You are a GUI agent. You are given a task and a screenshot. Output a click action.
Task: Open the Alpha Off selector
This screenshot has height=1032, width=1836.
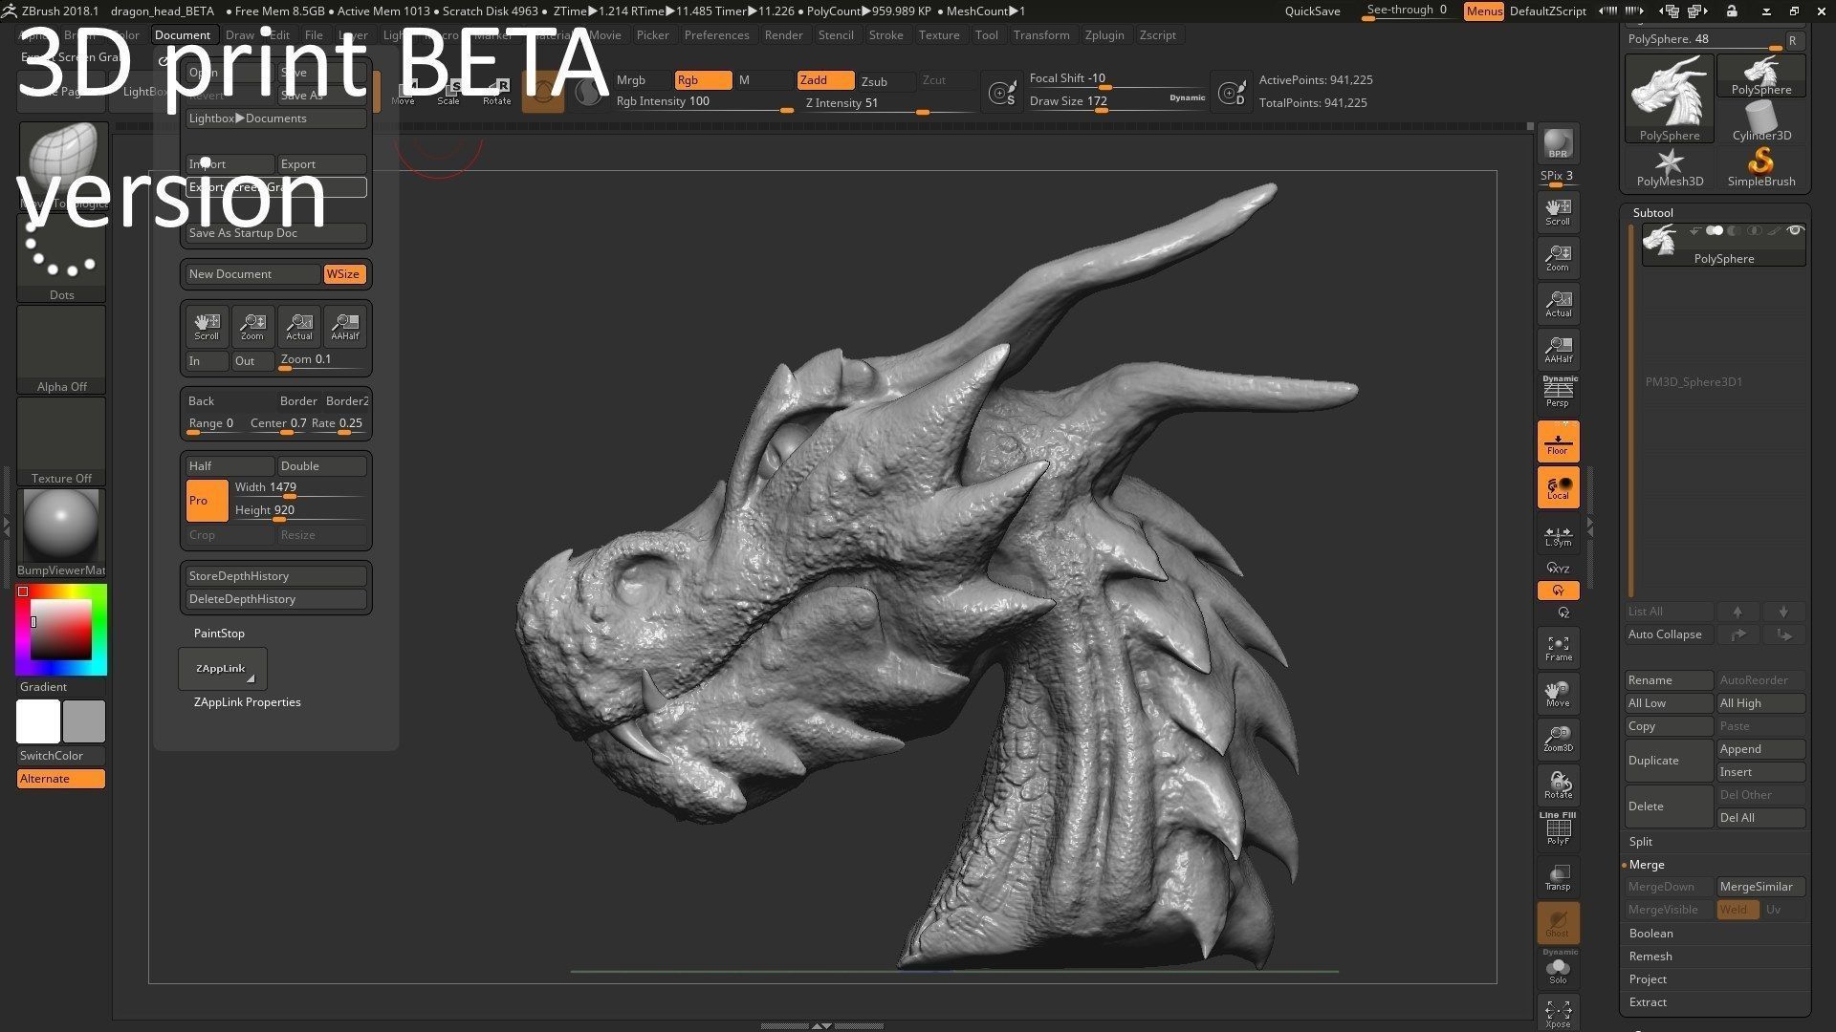[x=61, y=350]
